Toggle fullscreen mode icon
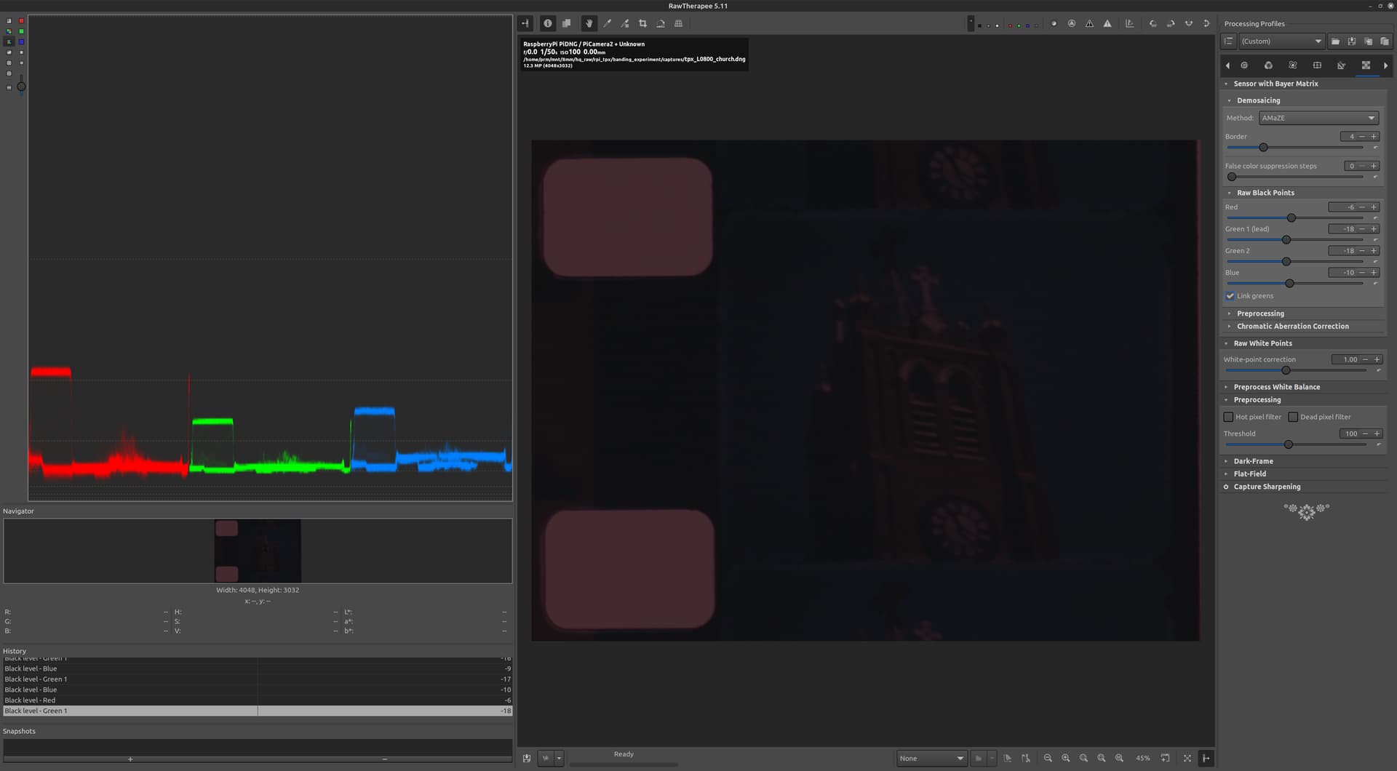 (1187, 758)
